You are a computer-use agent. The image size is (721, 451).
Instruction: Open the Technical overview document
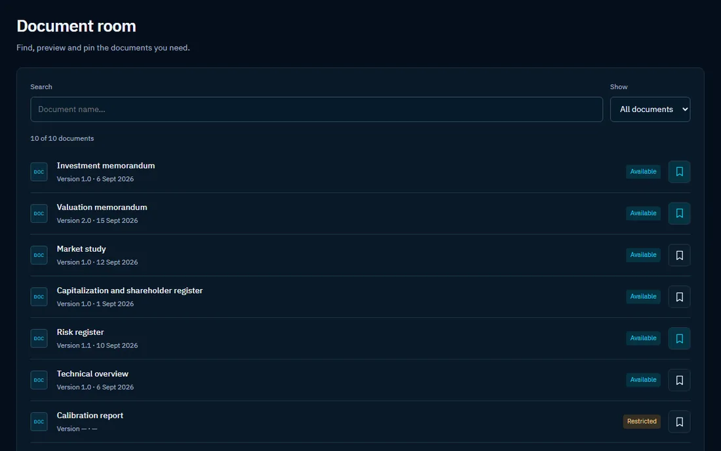(x=92, y=374)
